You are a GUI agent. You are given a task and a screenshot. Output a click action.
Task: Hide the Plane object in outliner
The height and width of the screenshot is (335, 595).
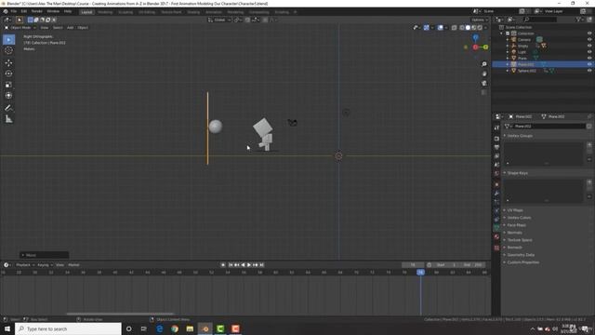[589, 58]
